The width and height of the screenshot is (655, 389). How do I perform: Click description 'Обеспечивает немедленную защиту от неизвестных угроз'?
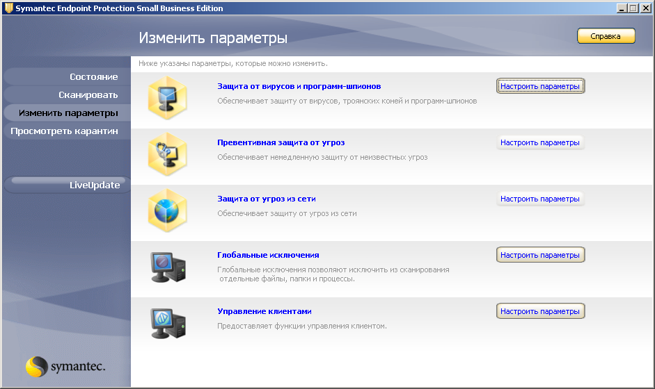pyautogui.click(x=322, y=157)
